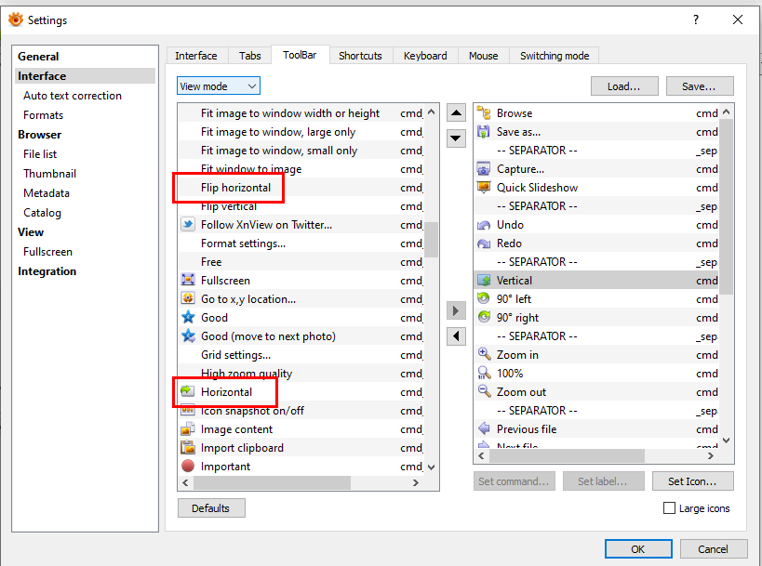Click the Capture icon in toolbar list
This screenshot has height=566, width=762.
pyautogui.click(x=484, y=169)
